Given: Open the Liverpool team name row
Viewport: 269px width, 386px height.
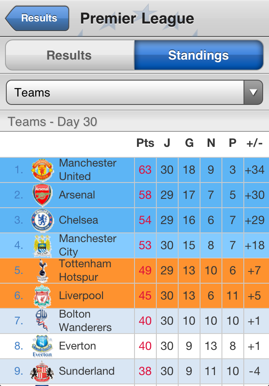Looking at the screenshot, I should pyautogui.click(x=82, y=296).
